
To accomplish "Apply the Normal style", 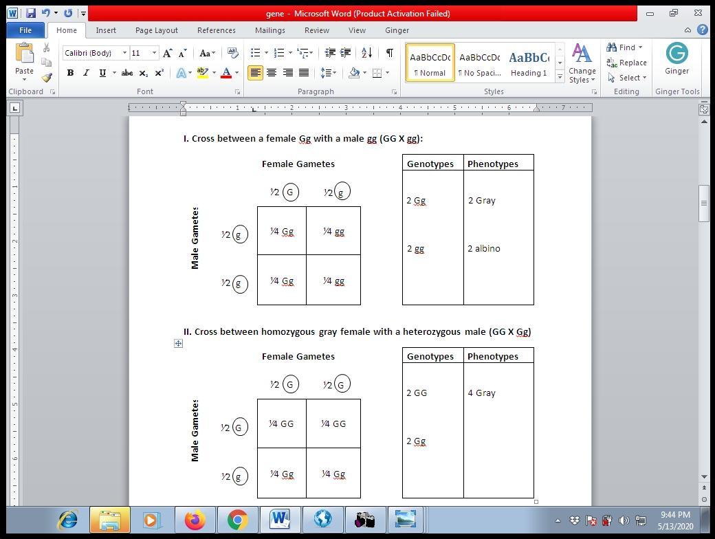I will (430, 63).
